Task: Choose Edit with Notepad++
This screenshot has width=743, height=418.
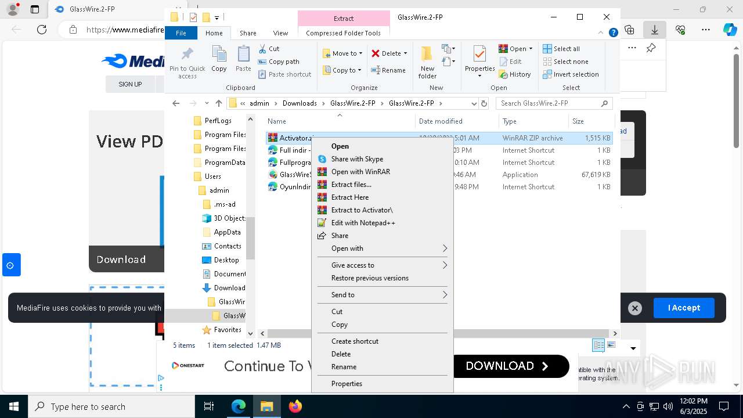Action: click(x=383, y=223)
